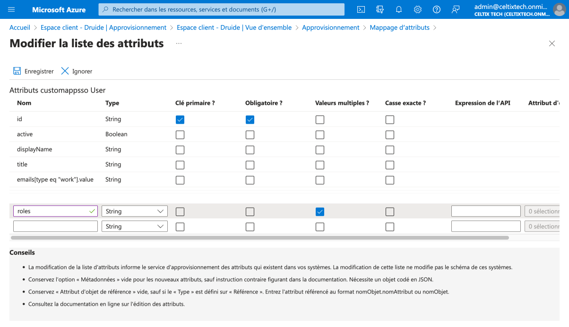Open the reference attribute selector for roles

[x=542, y=211]
